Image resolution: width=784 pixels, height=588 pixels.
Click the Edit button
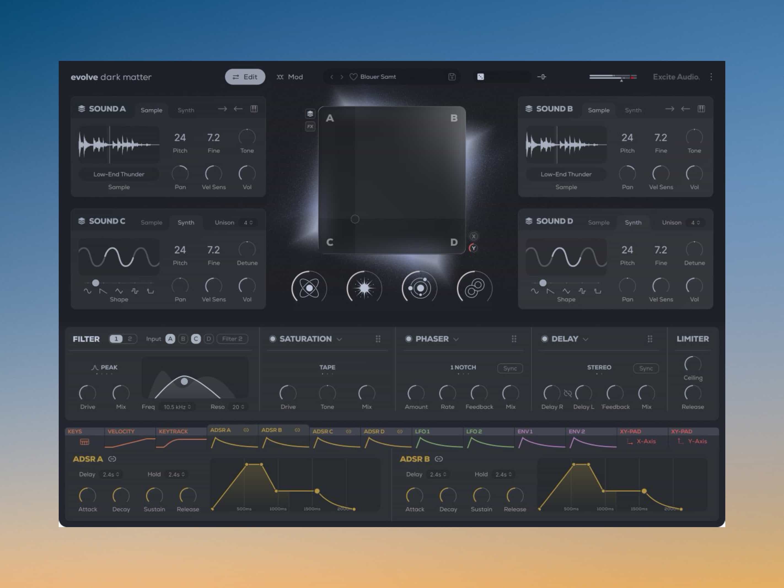245,77
